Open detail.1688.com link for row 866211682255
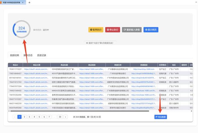The image size is (198, 133). [x=92, y=104]
